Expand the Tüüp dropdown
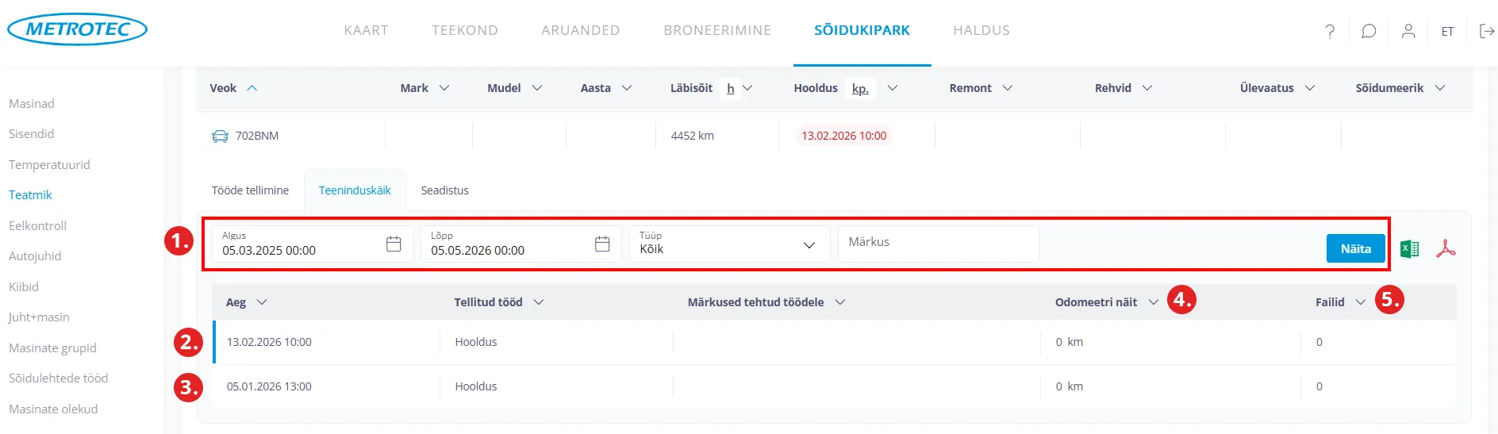The height and width of the screenshot is (434, 1498). point(809,245)
